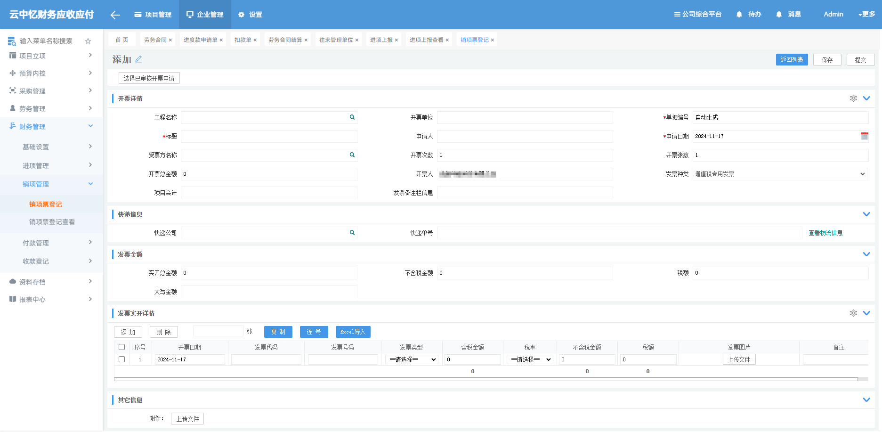This screenshot has width=882, height=432.
Task: Check the checkbox for invoice row 1
Action: tap(121, 359)
